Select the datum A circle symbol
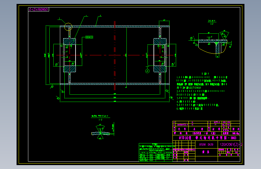 (147, 71)
